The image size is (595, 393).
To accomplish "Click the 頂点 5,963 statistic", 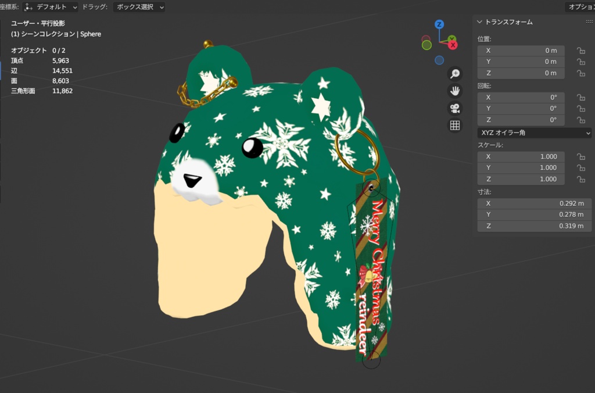I will pyautogui.click(x=40, y=61).
